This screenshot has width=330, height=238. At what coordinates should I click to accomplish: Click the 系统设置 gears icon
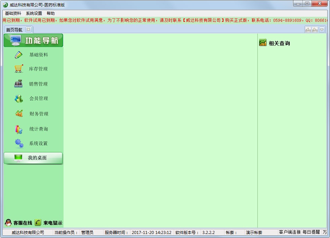[x=19, y=143]
